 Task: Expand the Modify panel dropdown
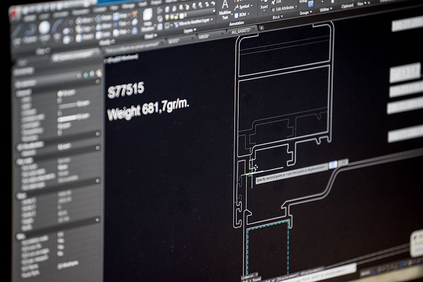(107, 42)
